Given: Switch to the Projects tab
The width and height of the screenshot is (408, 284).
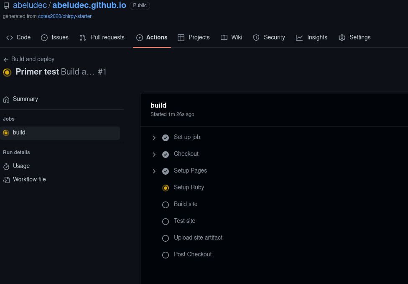Looking at the screenshot, I should click(x=194, y=37).
